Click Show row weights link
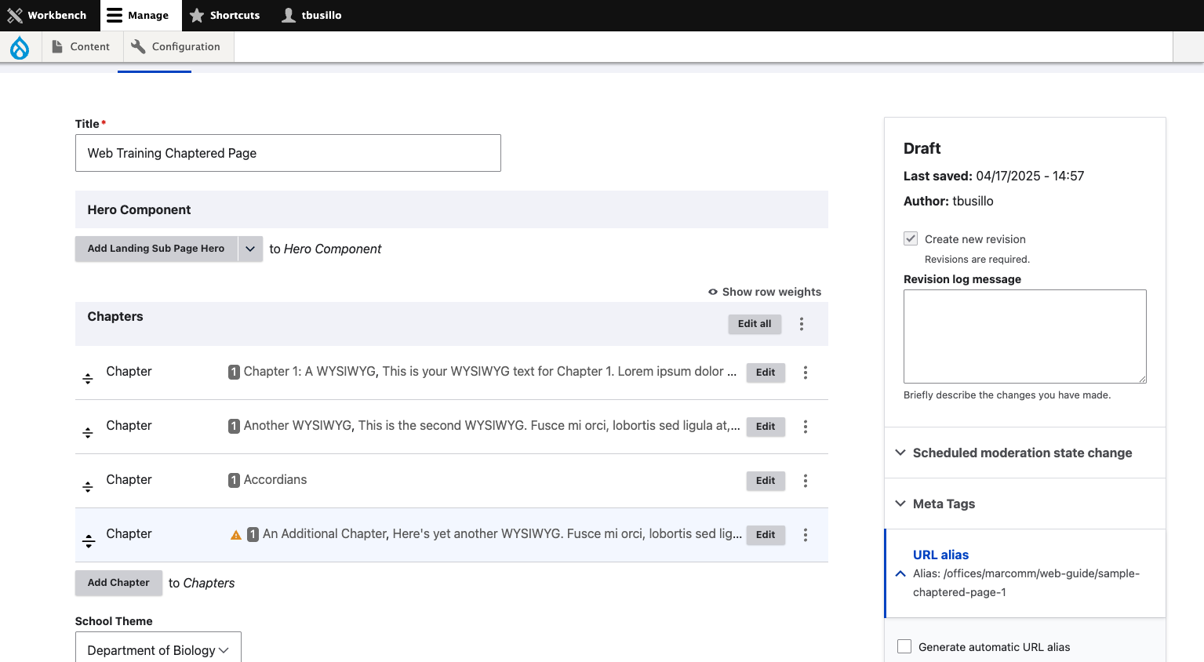The width and height of the screenshot is (1204, 662). 765,292
